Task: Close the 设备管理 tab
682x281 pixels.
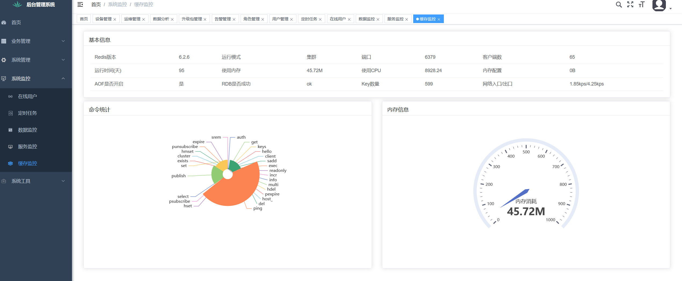Action: 115,19
